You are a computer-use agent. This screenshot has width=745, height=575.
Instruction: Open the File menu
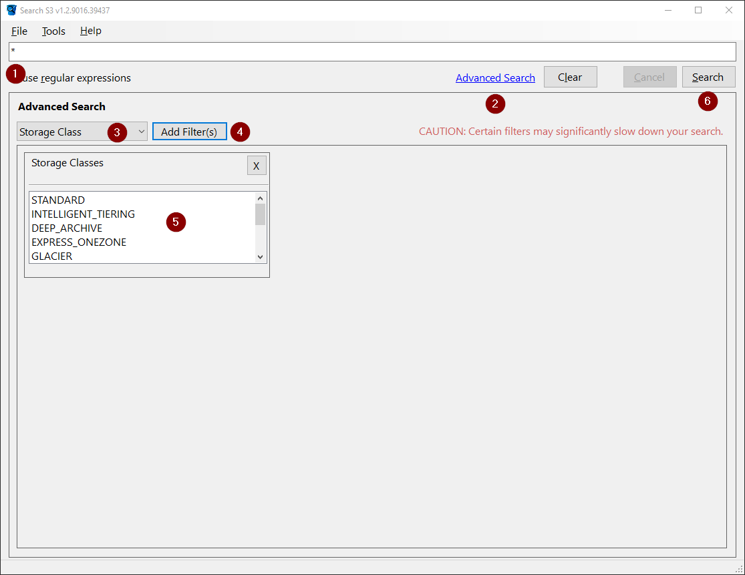click(x=19, y=31)
